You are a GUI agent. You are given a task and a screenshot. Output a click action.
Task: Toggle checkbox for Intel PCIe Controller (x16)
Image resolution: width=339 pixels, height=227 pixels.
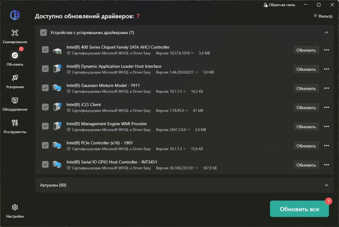pos(45,145)
